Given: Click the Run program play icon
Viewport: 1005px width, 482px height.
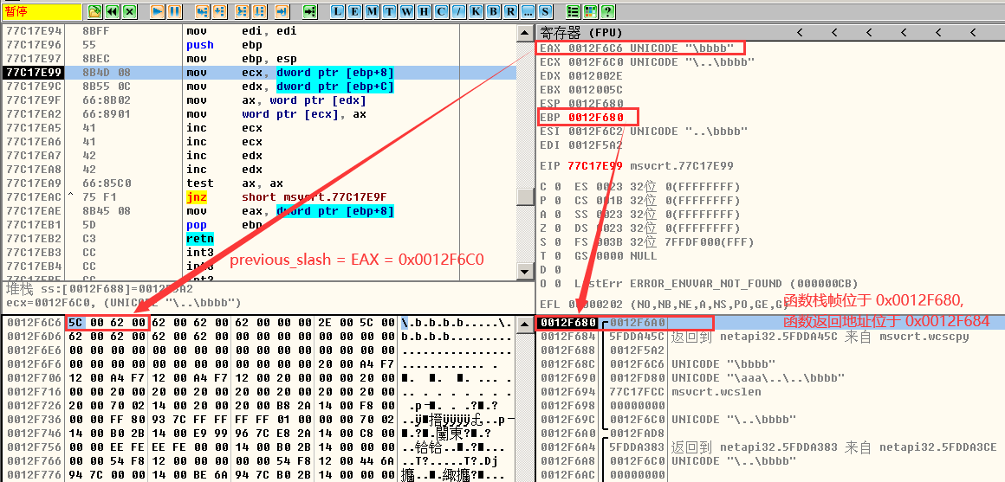Looking at the screenshot, I should click(157, 12).
